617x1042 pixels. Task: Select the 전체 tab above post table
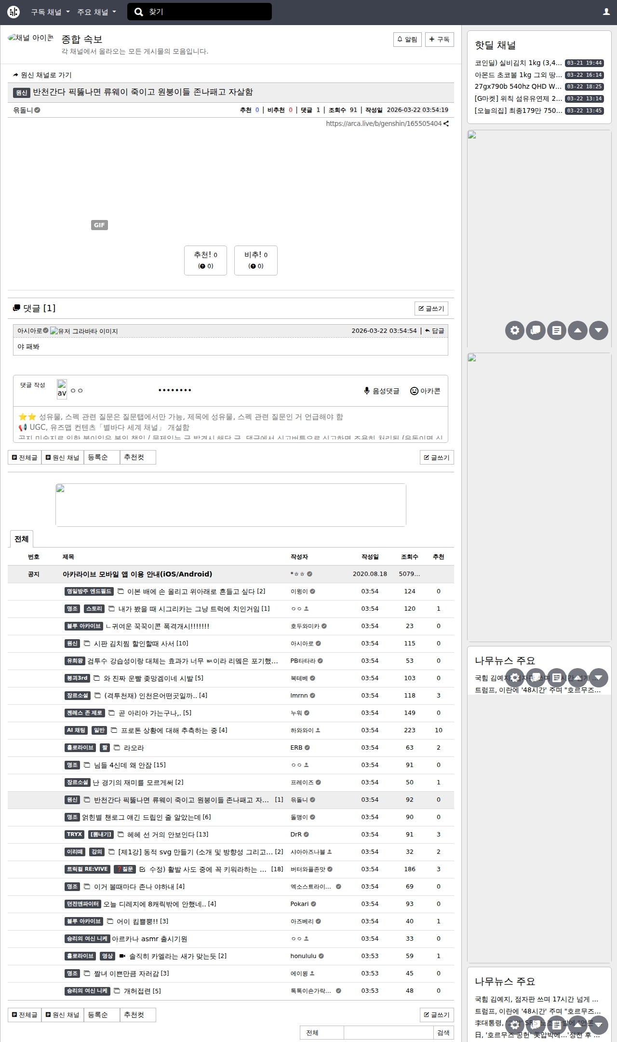[21, 539]
